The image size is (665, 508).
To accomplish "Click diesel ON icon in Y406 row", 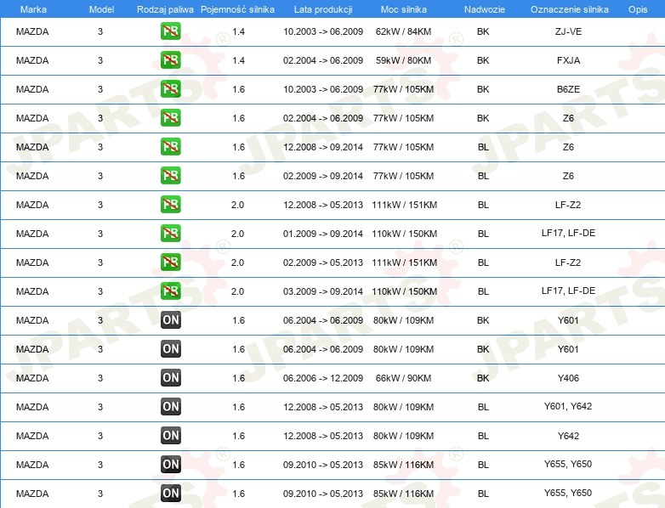I will pyautogui.click(x=170, y=378).
